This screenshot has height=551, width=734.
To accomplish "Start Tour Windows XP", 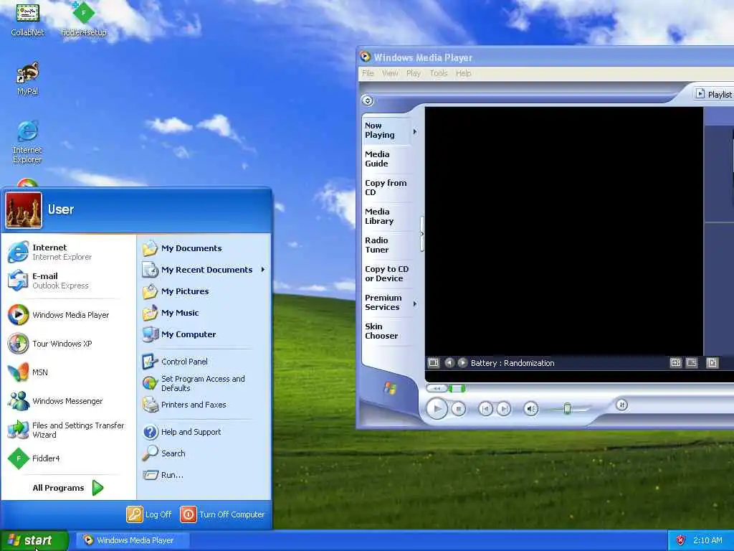I will (x=68, y=344).
